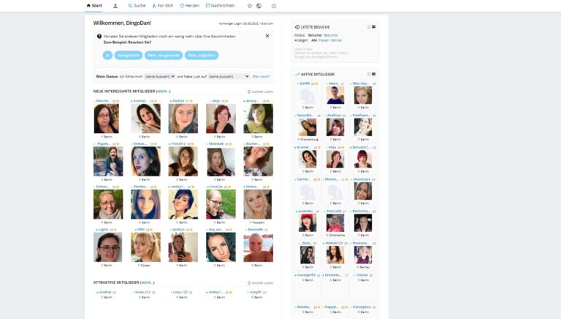Open the 'habe Lust auf' status dropdown
This screenshot has width=561, height=319.
point(229,76)
